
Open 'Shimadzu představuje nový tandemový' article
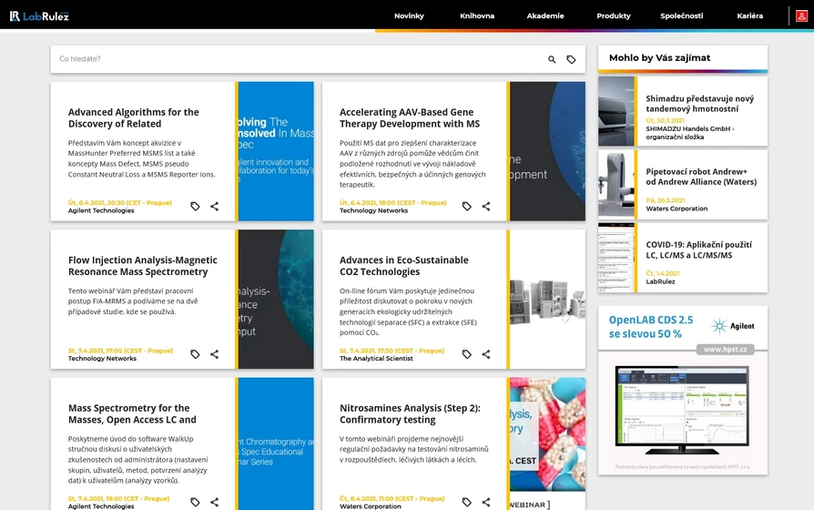tap(700, 103)
